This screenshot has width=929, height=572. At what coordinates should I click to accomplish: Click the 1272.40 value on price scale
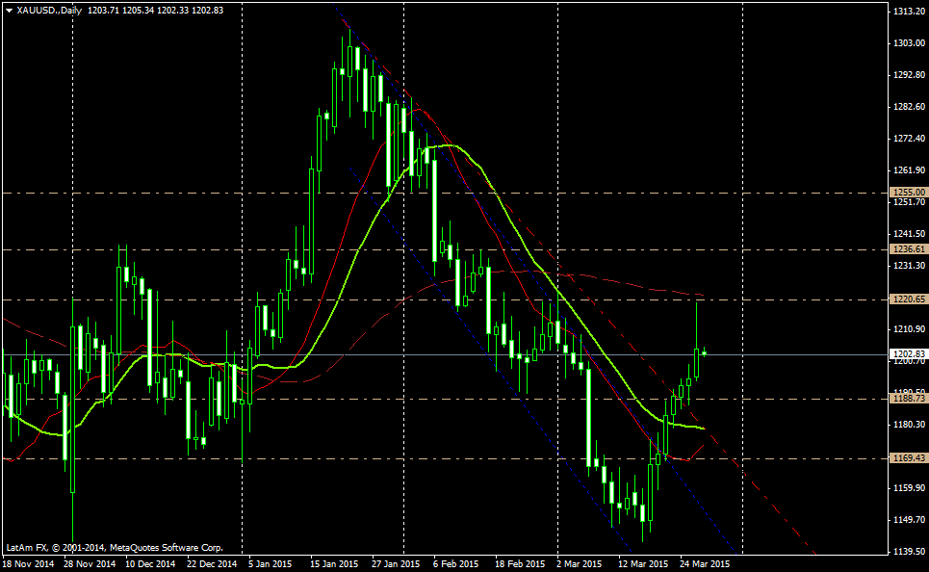pos(908,139)
